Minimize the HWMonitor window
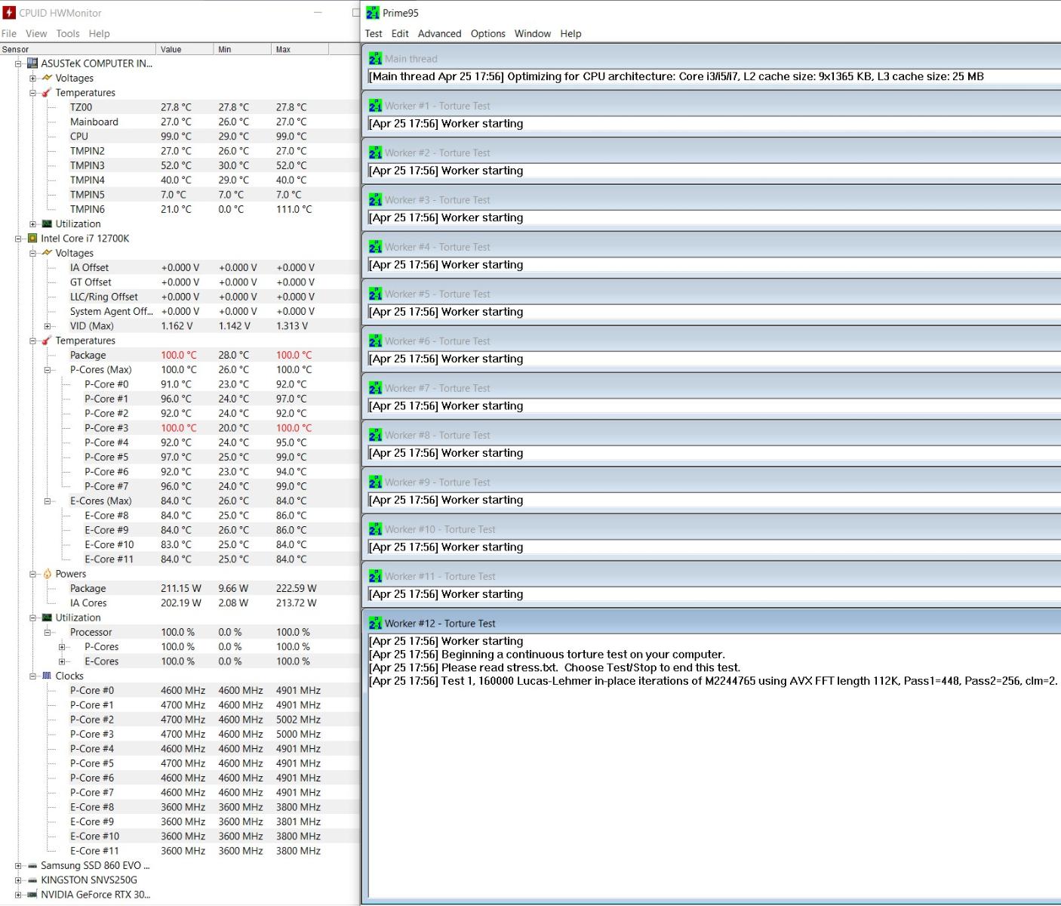The width and height of the screenshot is (1061, 906). [318, 13]
